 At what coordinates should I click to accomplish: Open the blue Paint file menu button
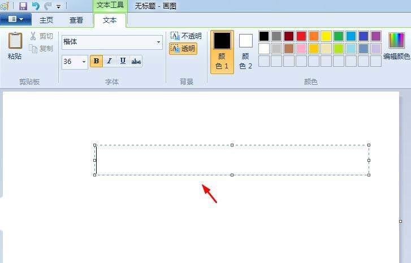[16, 19]
